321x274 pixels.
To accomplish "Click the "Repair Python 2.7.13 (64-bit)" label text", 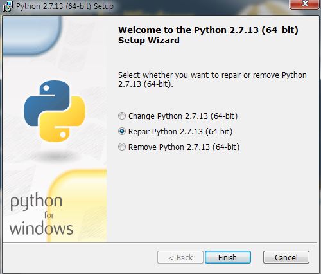I will click(x=180, y=132).
